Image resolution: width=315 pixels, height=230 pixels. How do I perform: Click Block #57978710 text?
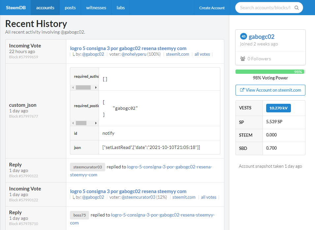coord(23,224)
